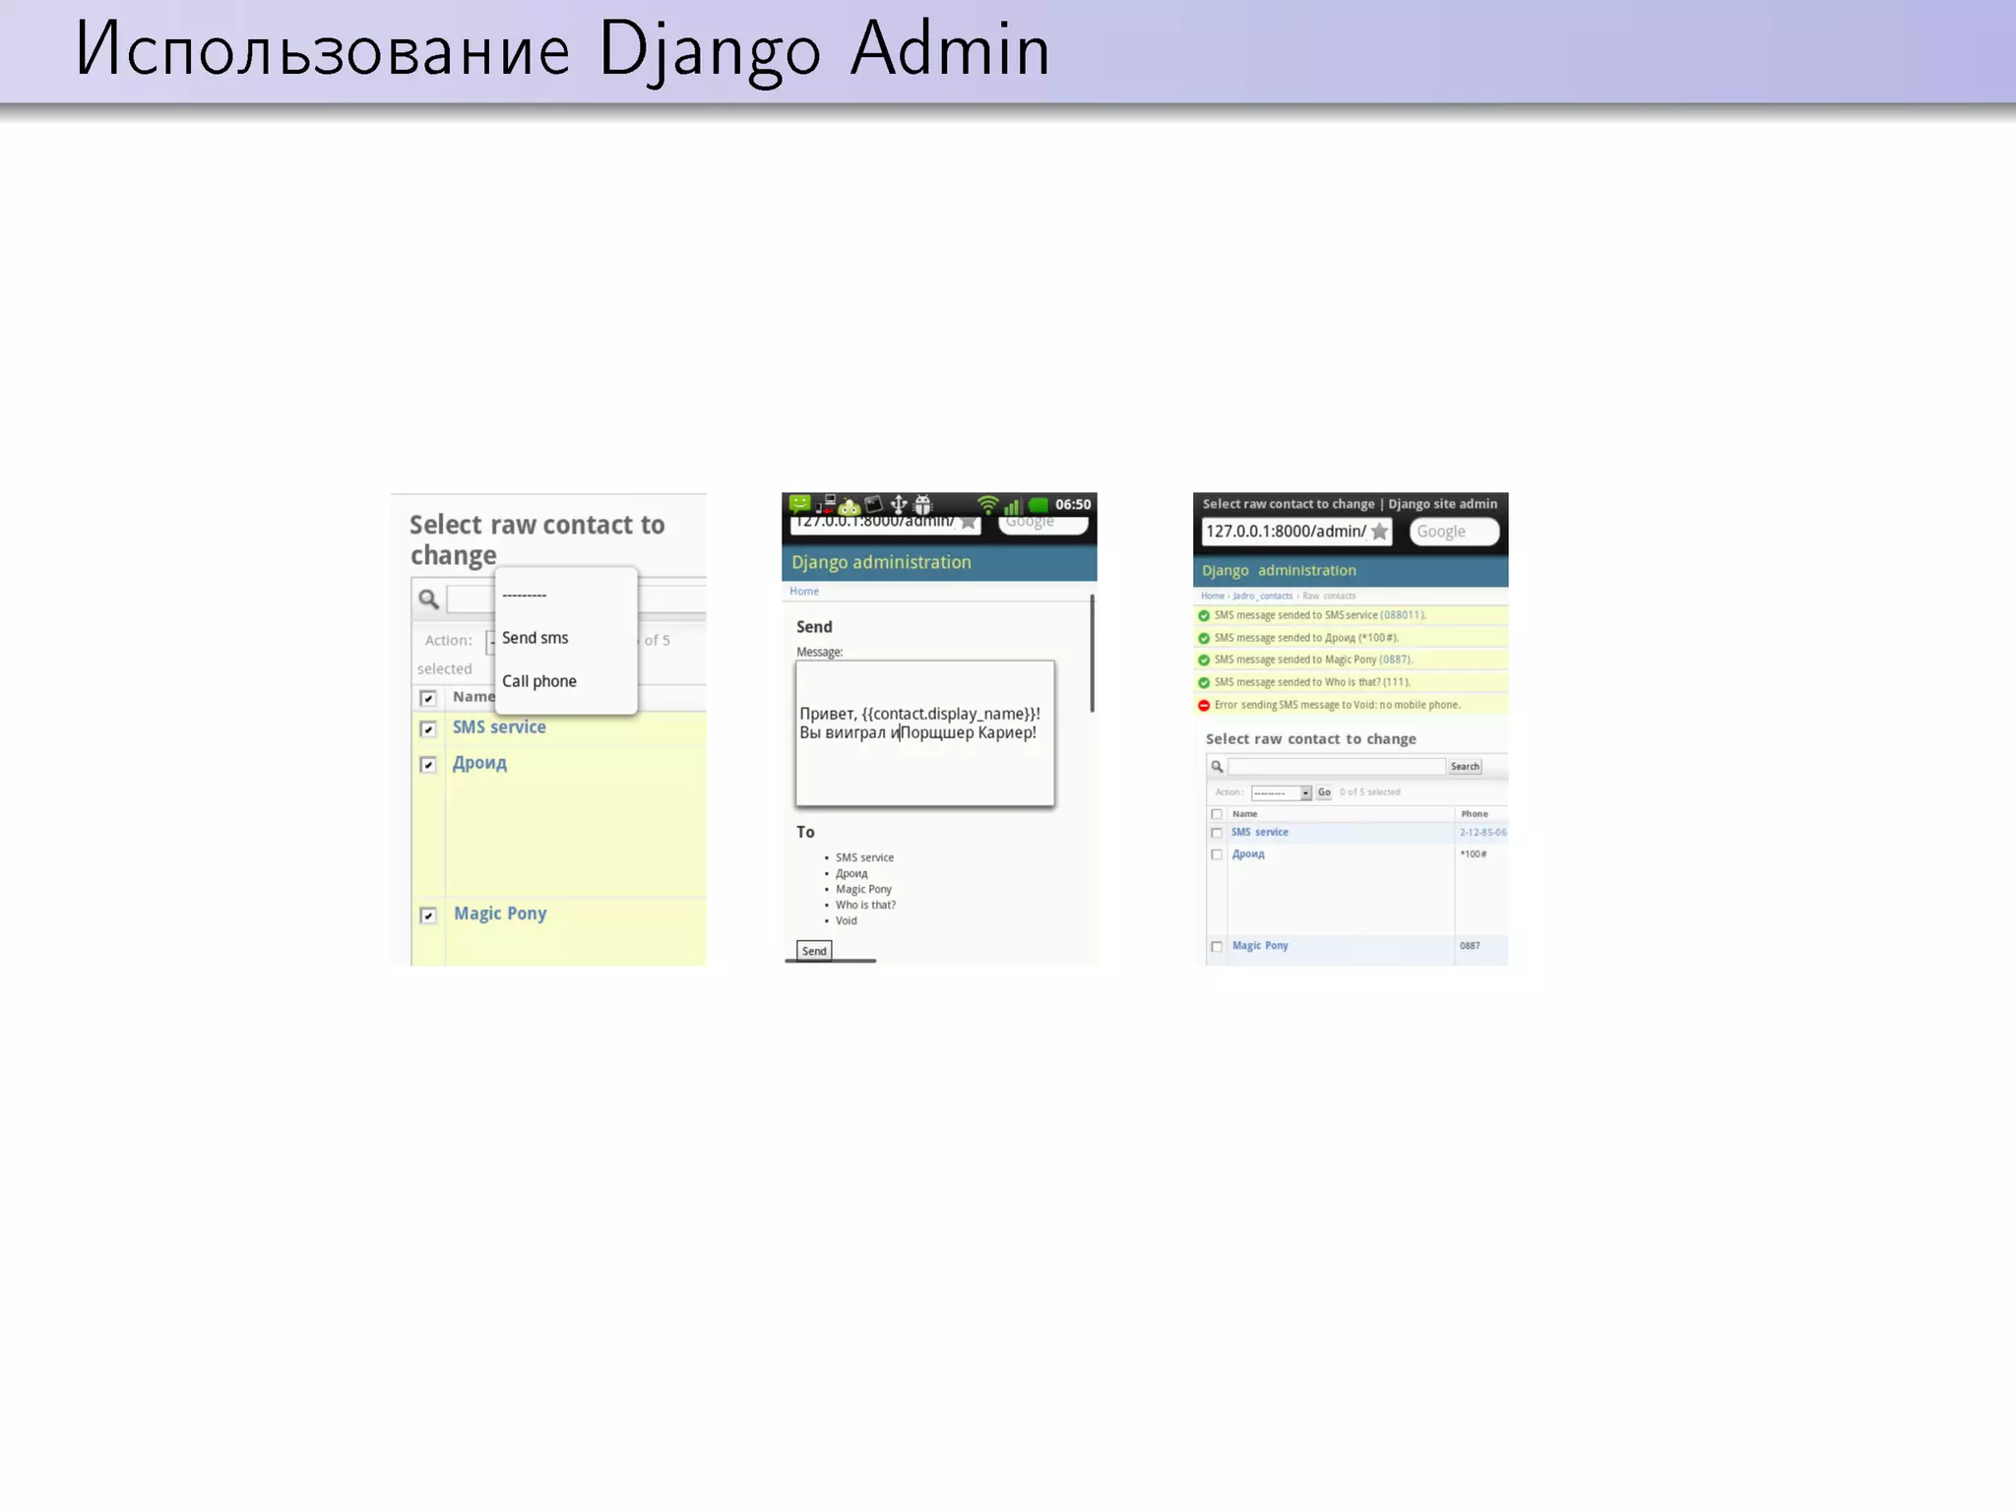This screenshot has height=1512, width=2016.
Task: Click the Home breadcrumb on the Send page
Action: 804,592
